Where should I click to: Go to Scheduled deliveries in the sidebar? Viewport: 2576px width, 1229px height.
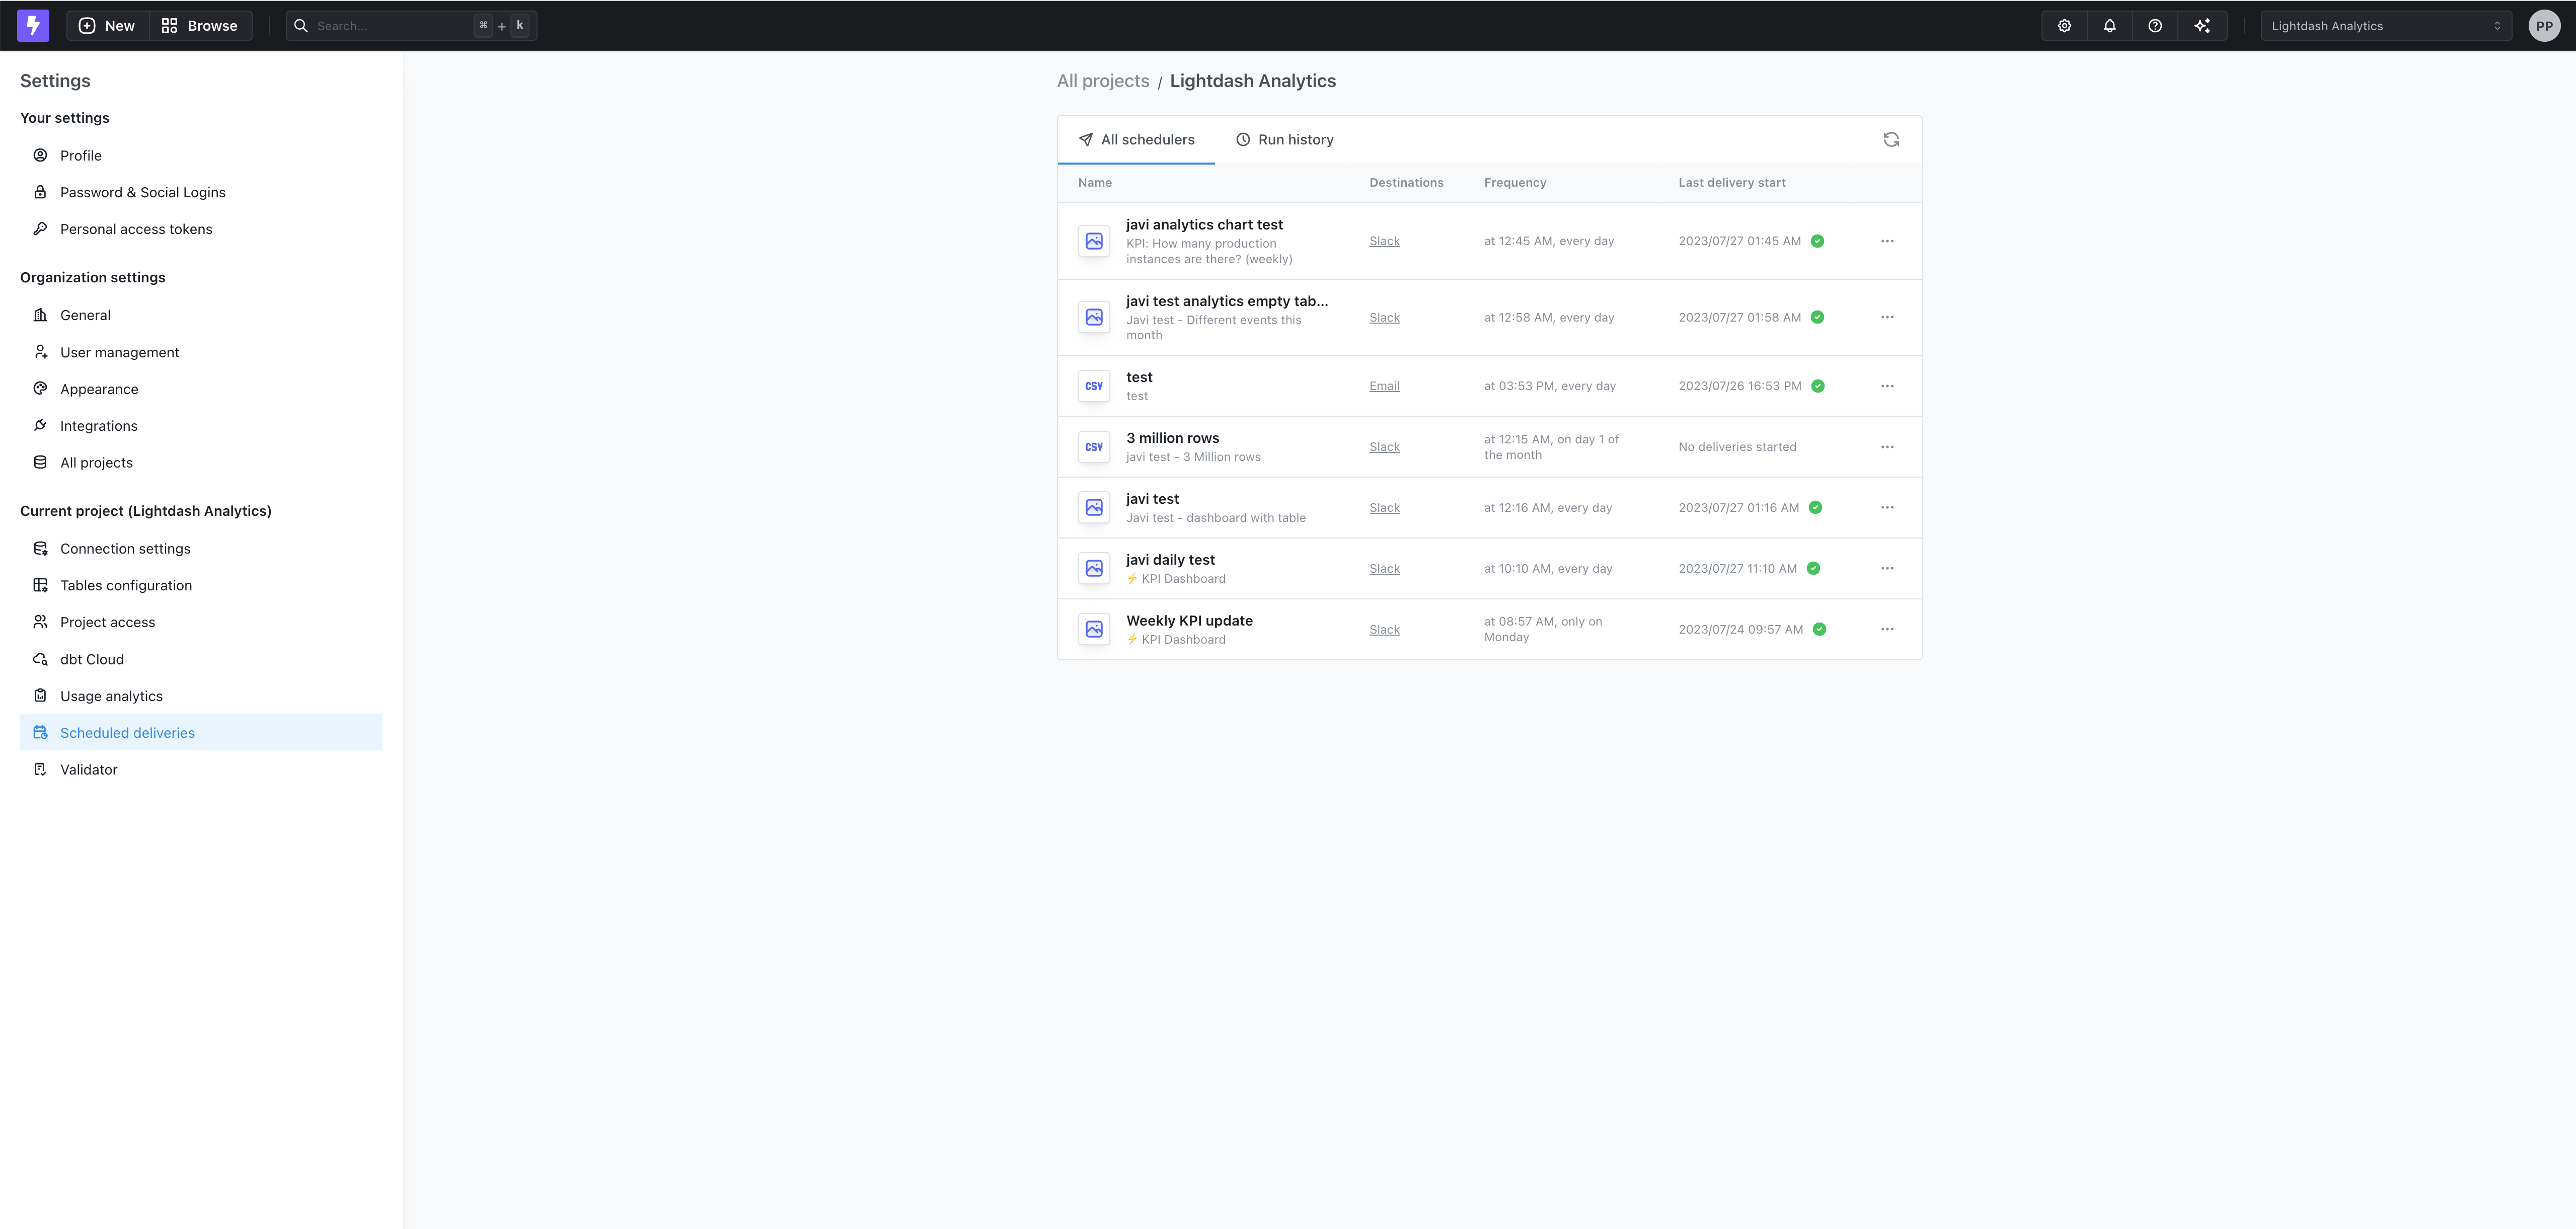127,732
